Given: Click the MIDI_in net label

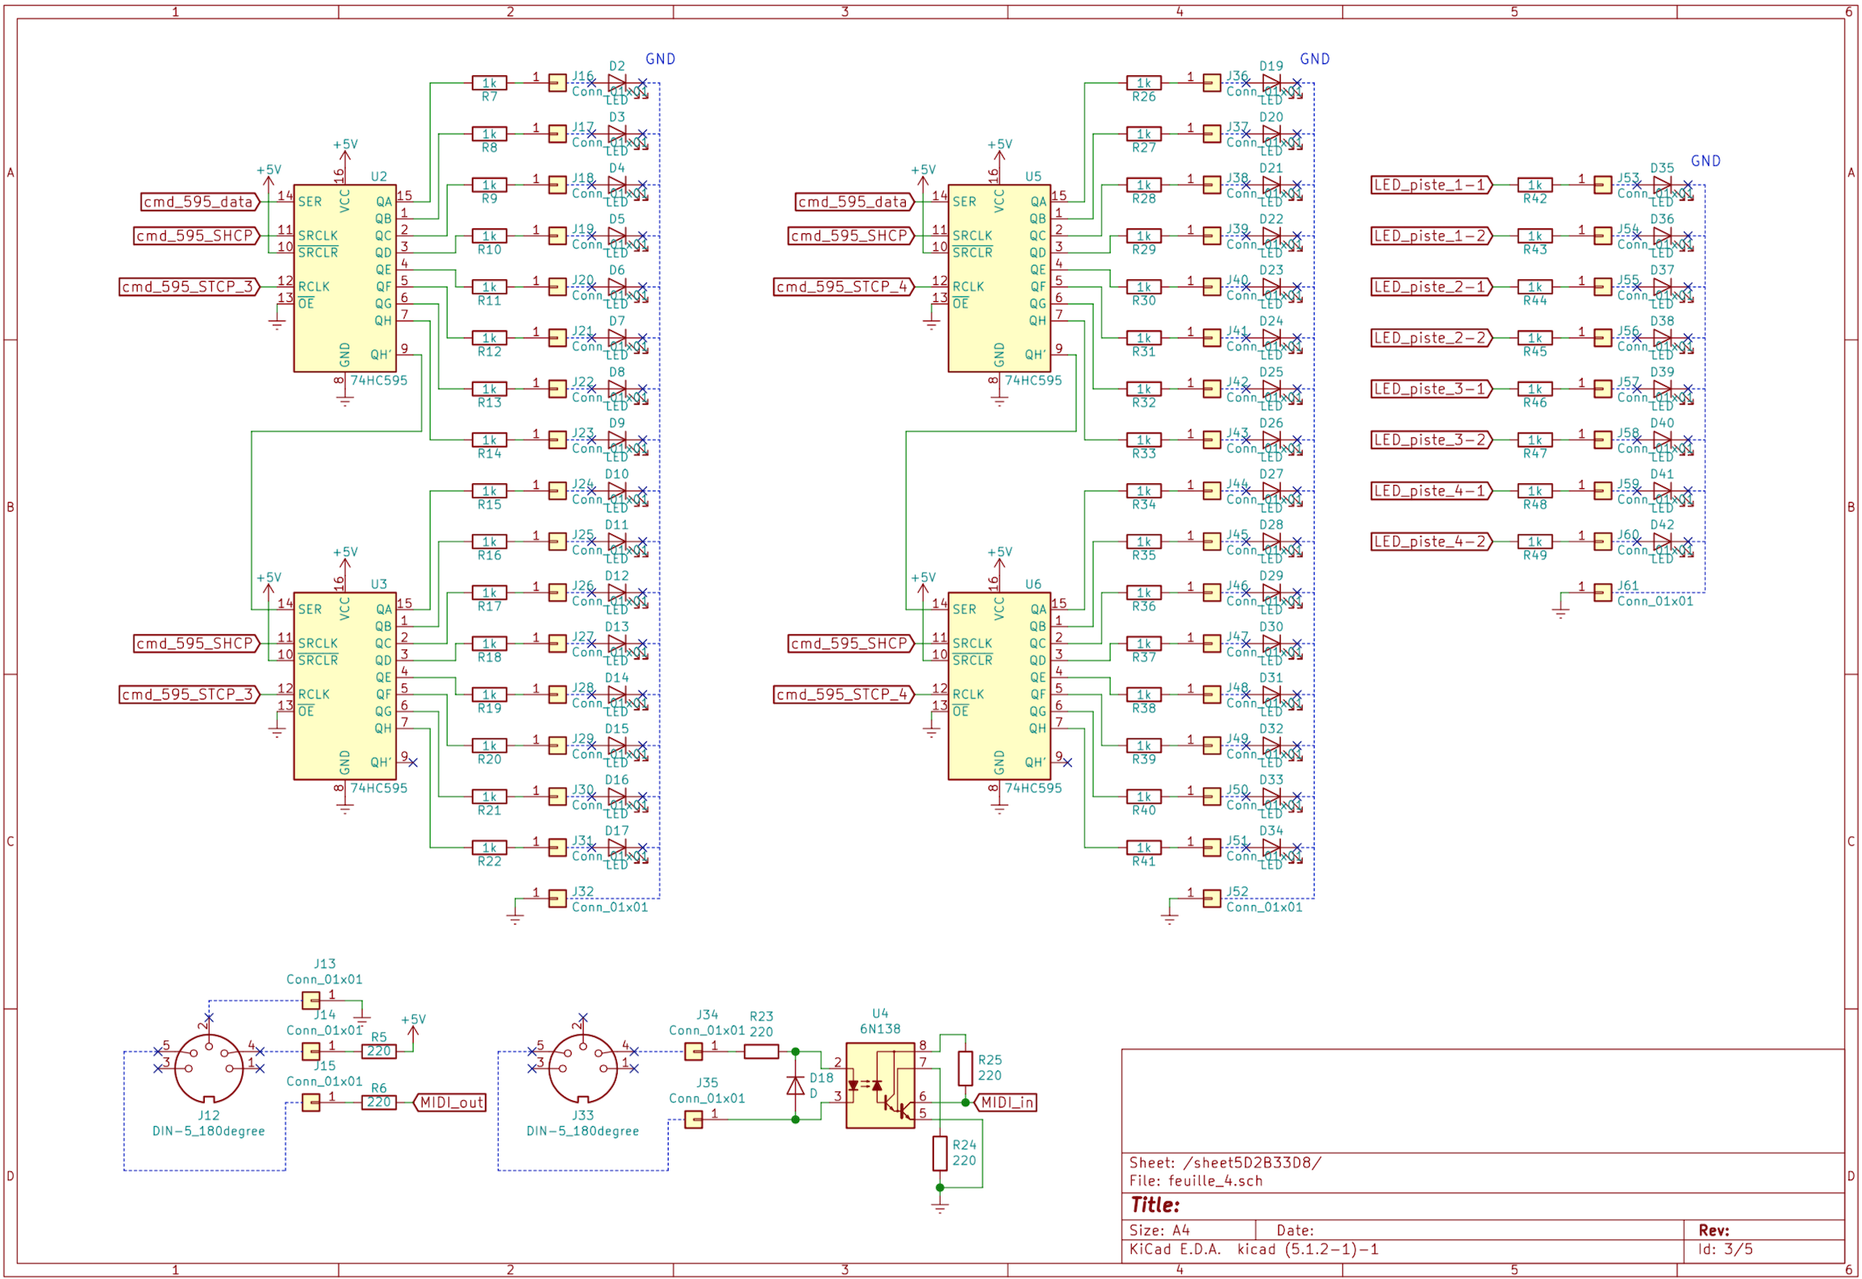Looking at the screenshot, I should tap(1005, 1103).
